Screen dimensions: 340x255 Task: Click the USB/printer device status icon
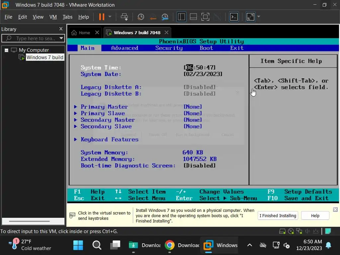tap(315, 231)
